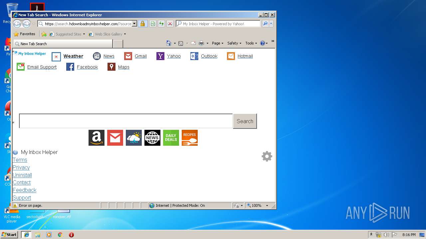Click the weather cloud tile

pos(134,138)
